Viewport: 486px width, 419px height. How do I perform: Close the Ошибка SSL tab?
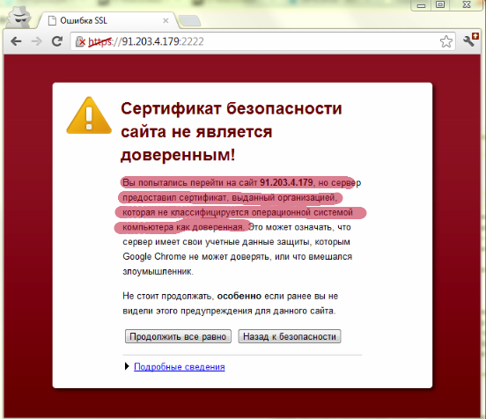pyautogui.click(x=166, y=20)
